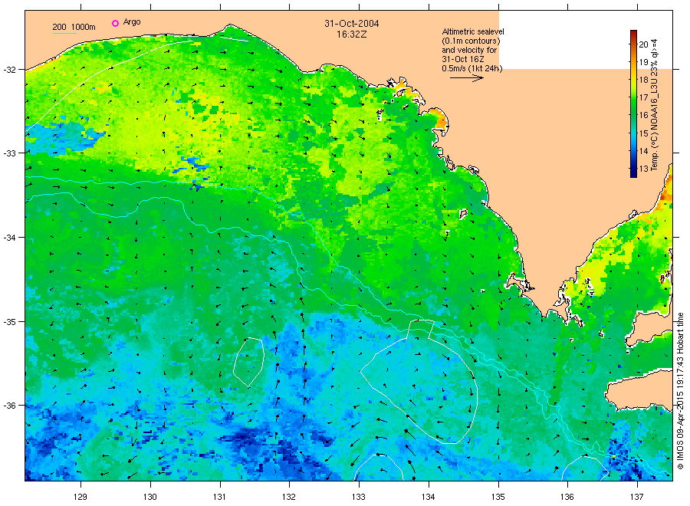Click the 133 longitude axis label
Screen dimensions: 690x506
pyautogui.click(x=359, y=497)
